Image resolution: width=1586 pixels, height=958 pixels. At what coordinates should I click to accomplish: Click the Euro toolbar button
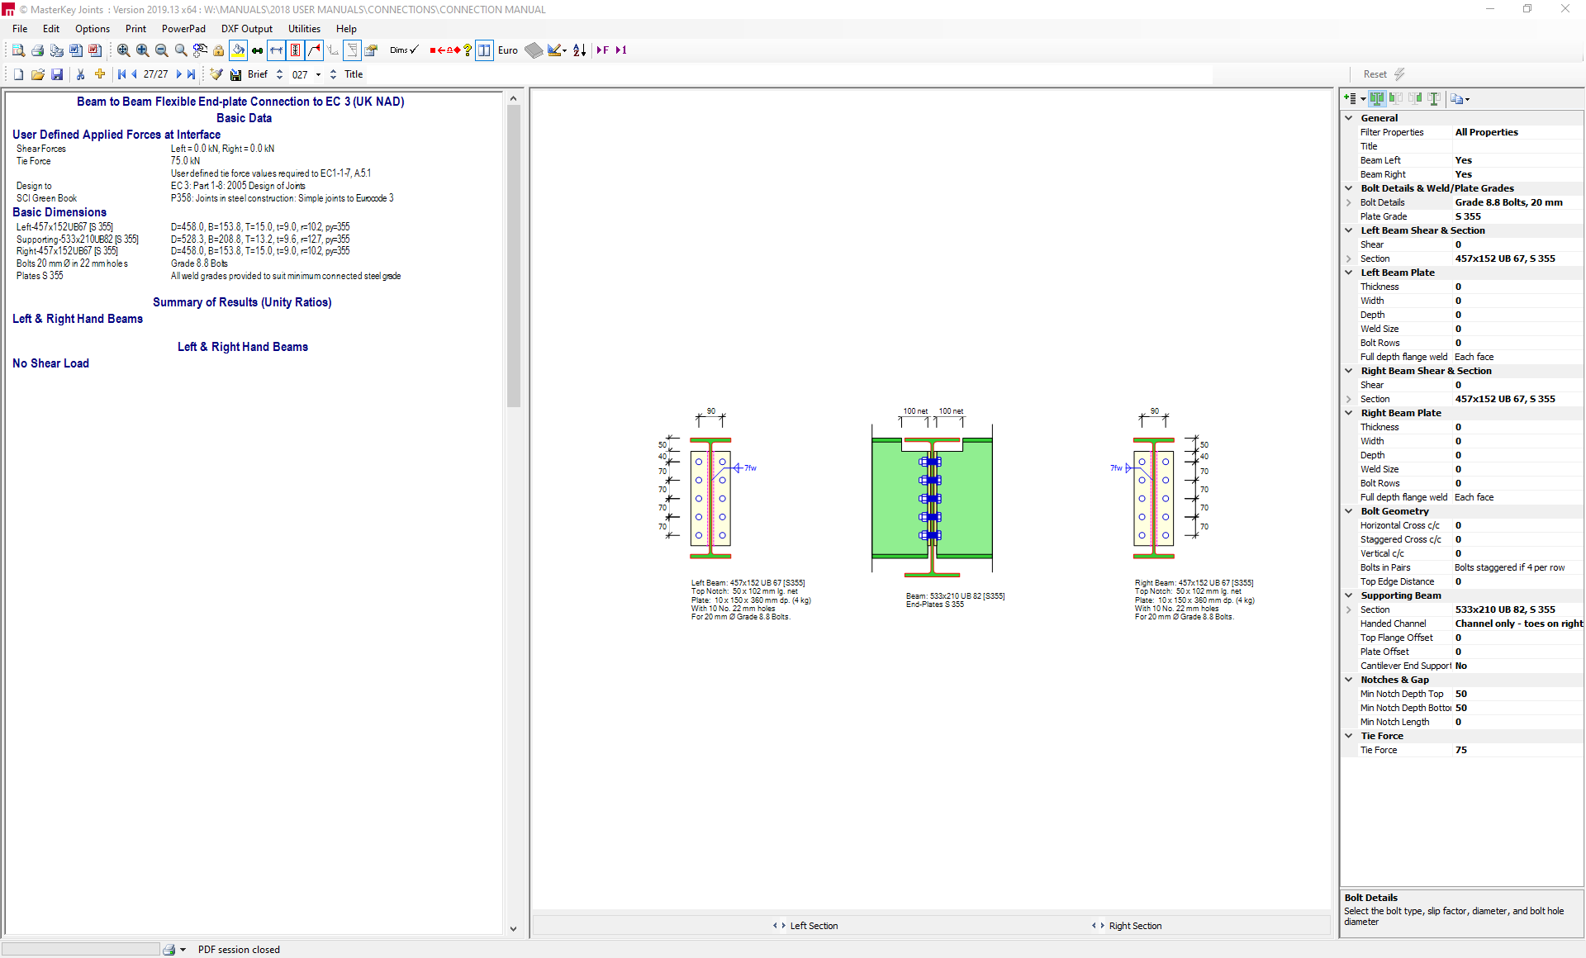(x=508, y=50)
